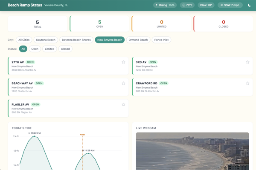The width and height of the screenshot is (256, 170).
Task: Click the Limited ramps summary card
Action: pyautogui.click(x=161, y=24)
